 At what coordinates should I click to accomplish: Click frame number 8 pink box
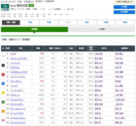3,120
